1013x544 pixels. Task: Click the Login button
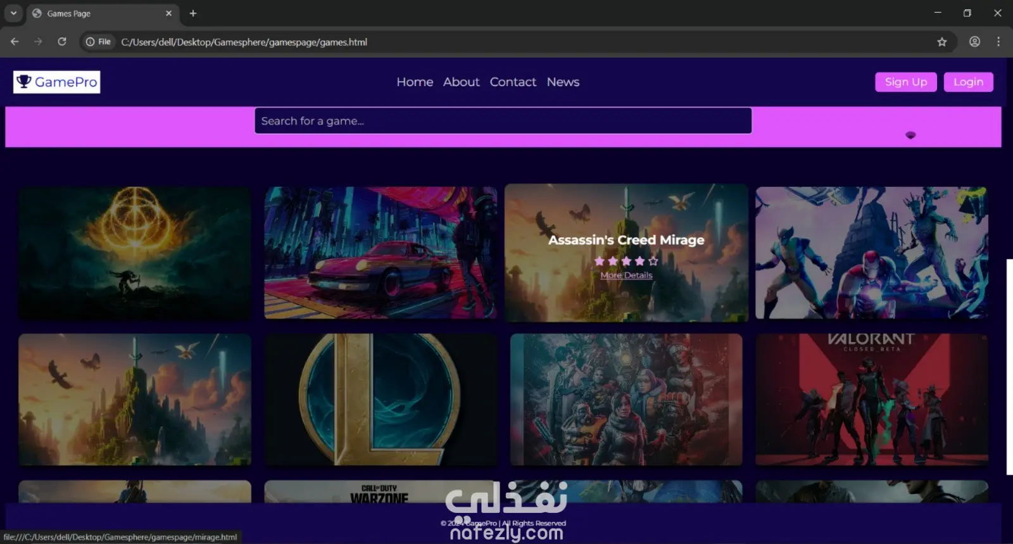968,82
